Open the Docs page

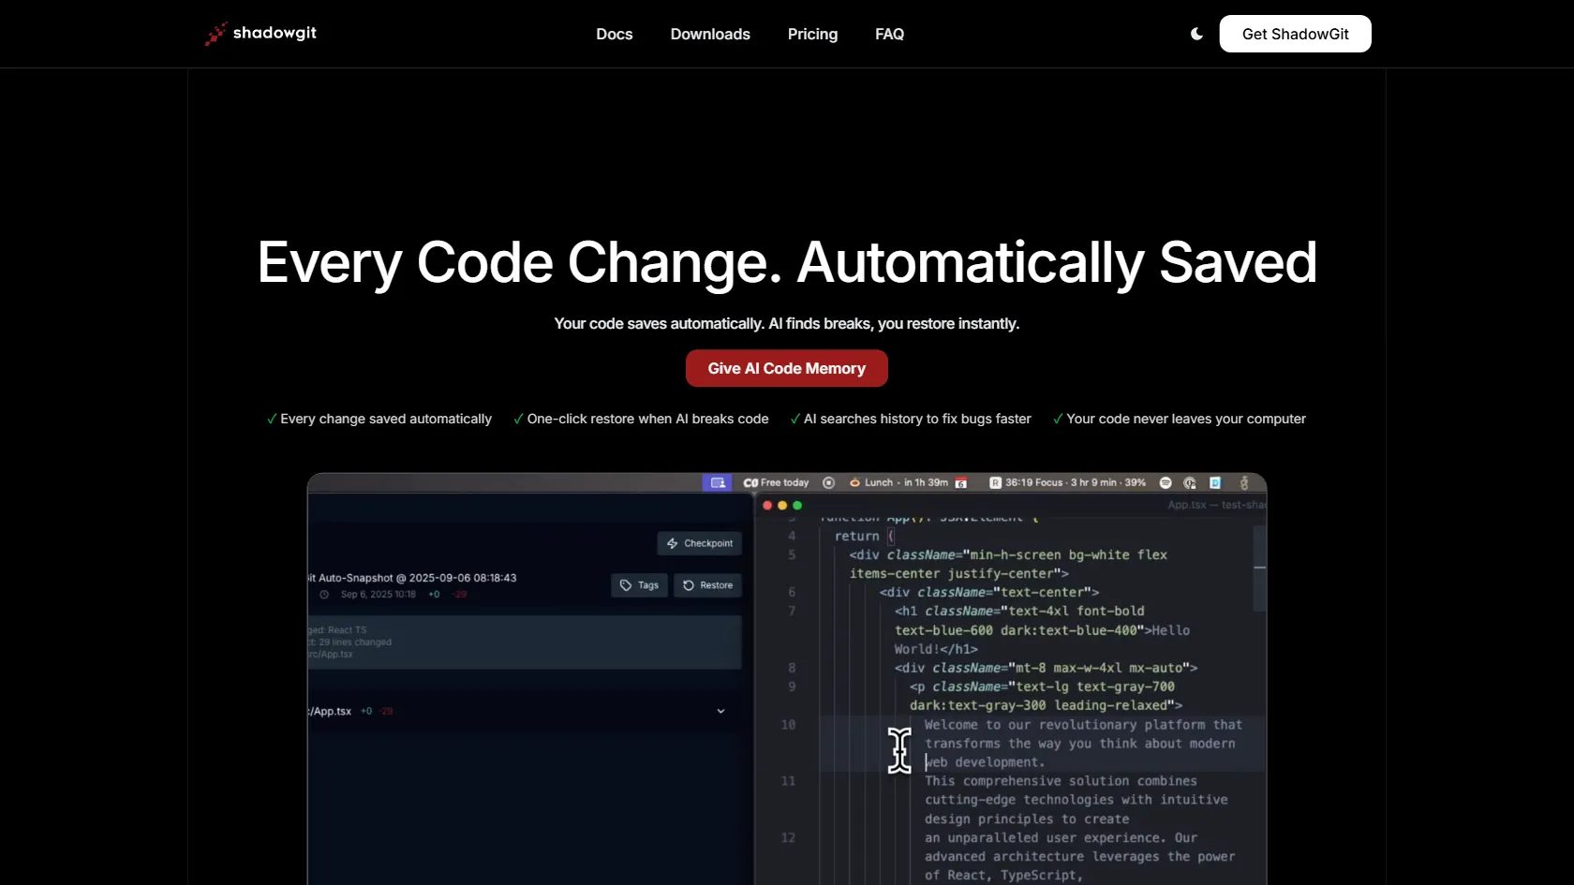614,34
